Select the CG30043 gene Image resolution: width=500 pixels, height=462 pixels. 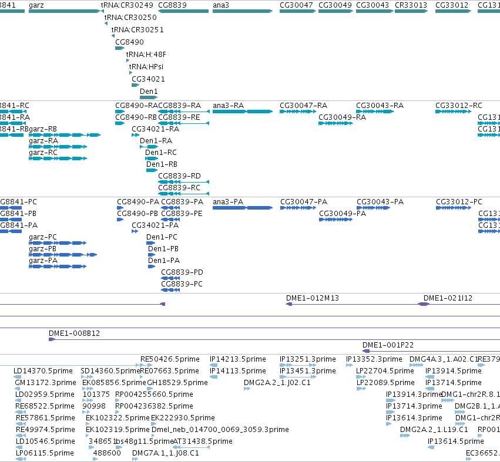(x=375, y=11)
